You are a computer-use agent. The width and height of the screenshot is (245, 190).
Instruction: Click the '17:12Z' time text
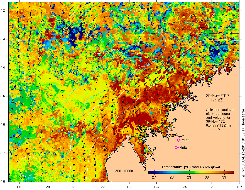(216, 100)
